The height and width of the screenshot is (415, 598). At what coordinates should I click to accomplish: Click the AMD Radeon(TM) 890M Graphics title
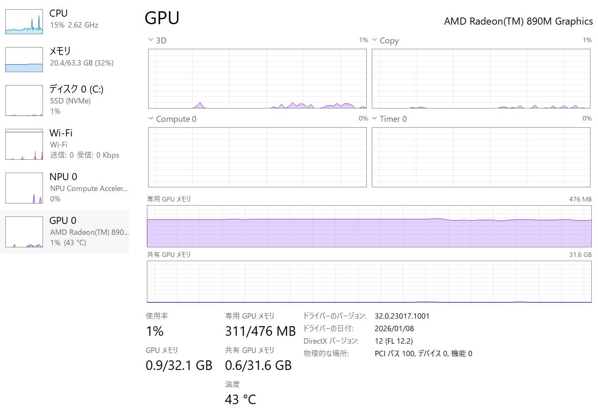518,21
